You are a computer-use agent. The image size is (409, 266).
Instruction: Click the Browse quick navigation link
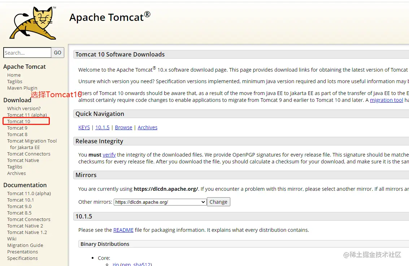point(124,127)
